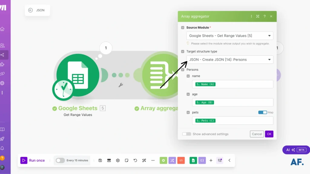
Task: Click the module number 5 badge
Action: 103,108
